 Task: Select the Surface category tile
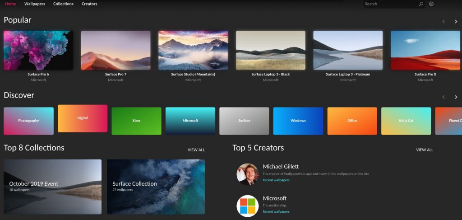point(244,121)
